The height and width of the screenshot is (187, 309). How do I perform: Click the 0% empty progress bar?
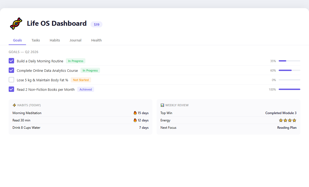click(x=289, y=80)
